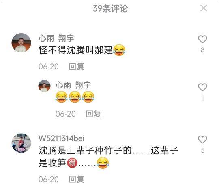This screenshot has width=219, height=195.
Task: Open W5211314bei's profile avatar
Action: (21, 143)
